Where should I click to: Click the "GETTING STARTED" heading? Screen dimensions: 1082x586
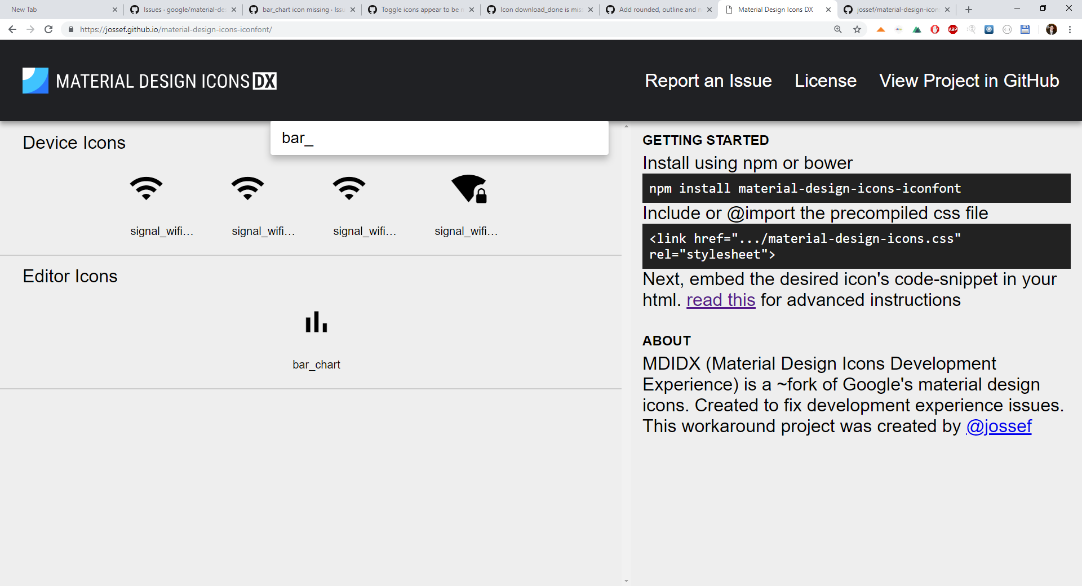tap(706, 140)
